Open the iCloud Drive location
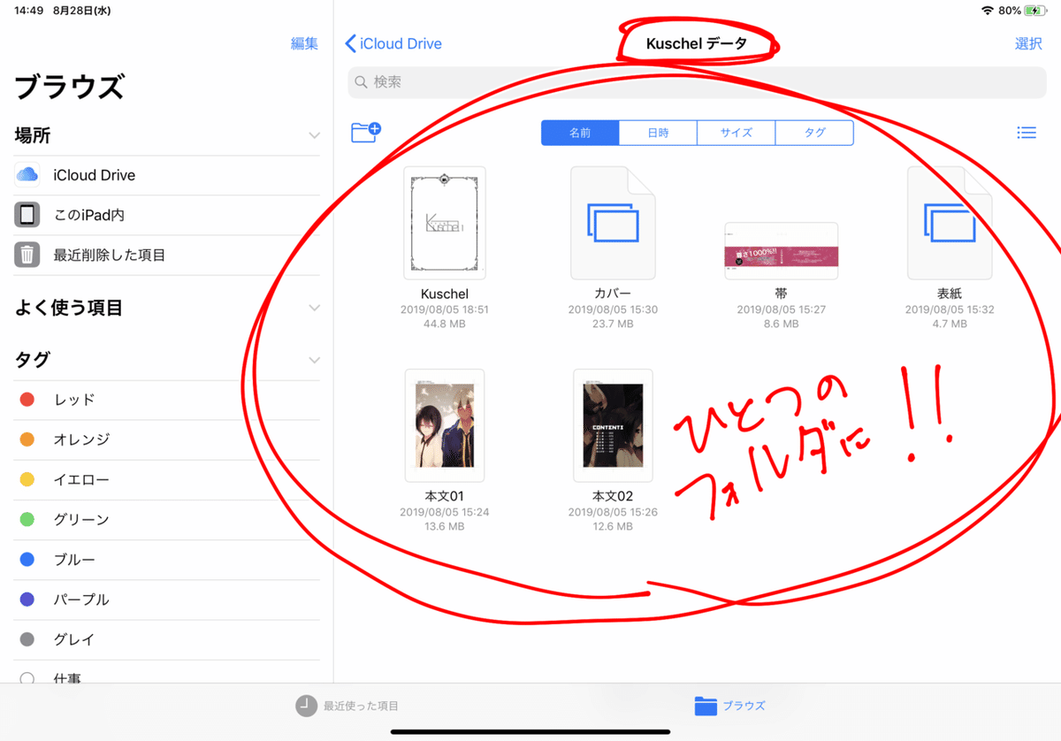 coord(167,175)
